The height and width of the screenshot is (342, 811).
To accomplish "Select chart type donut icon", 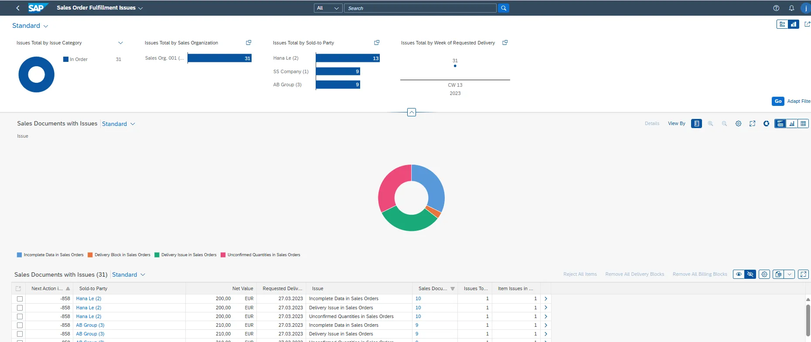I will pos(766,124).
